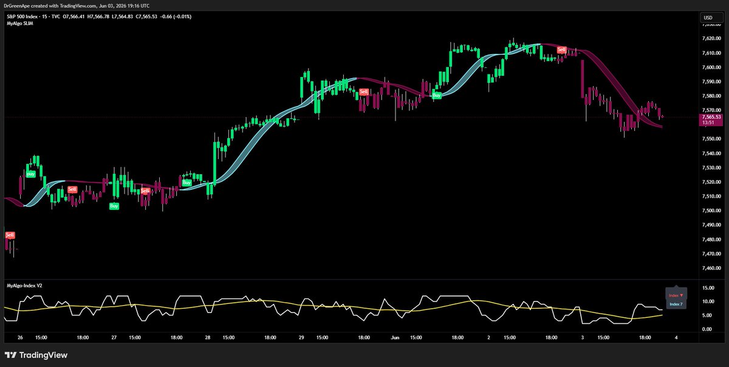Click the lowercase 'buy' marker on the 26th
Viewport: 729px width, 367px height.
pos(31,174)
